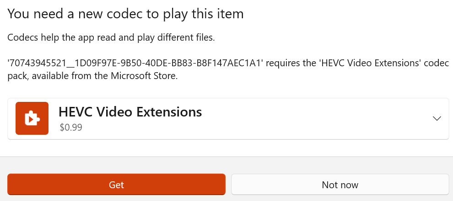Click the orange HEVC puzzle-piece icon

point(32,118)
